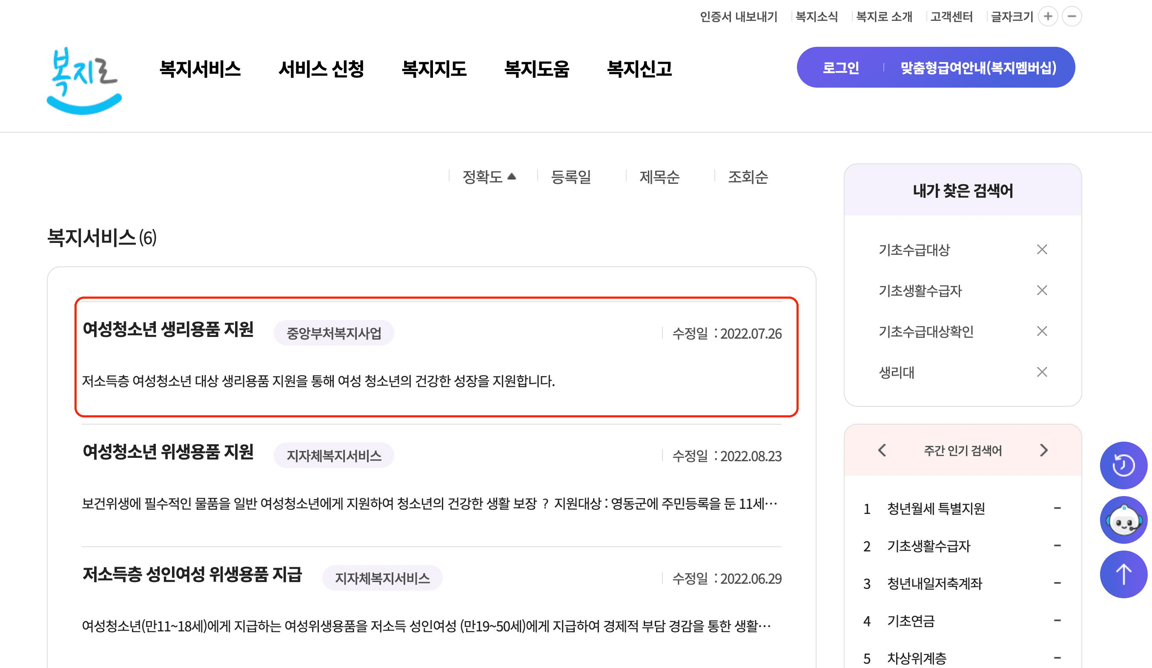The height and width of the screenshot is (668, 1152).
Task: Increase font size with plus icon
Action: click(x=1048, y=17)
